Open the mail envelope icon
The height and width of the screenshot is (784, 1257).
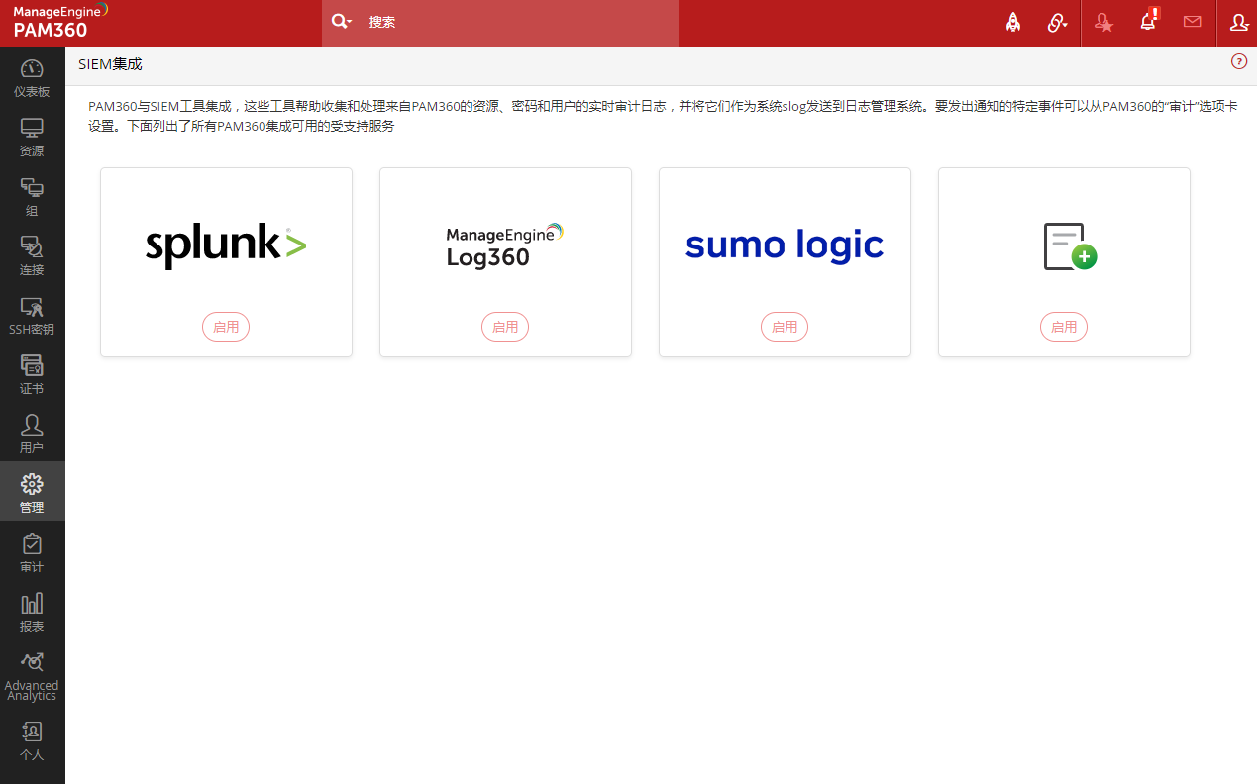[x=1193, y=22]
